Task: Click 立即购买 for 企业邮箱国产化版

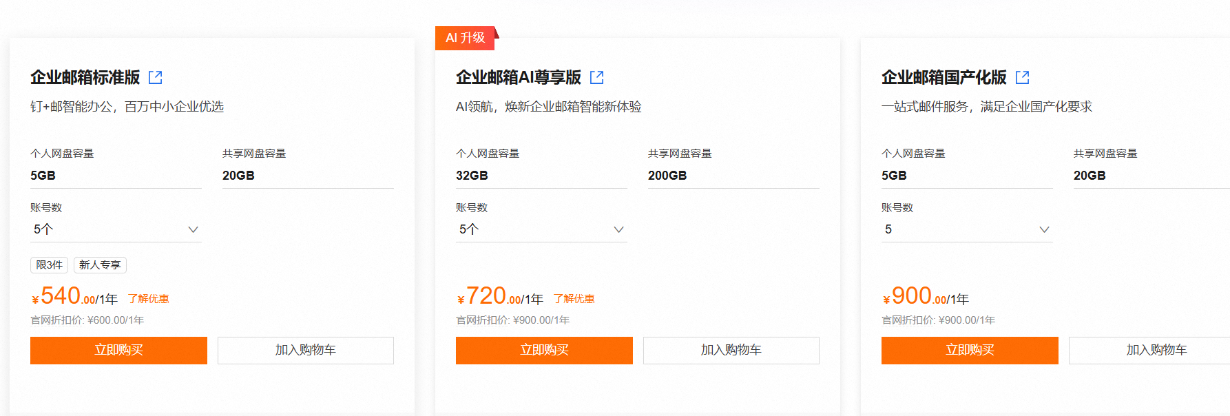Action: [x=970, y=350]
